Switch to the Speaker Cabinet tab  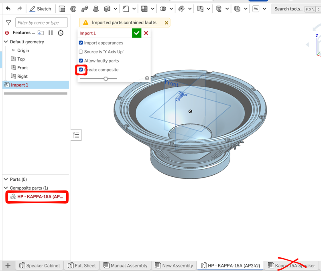pos(40,266)
